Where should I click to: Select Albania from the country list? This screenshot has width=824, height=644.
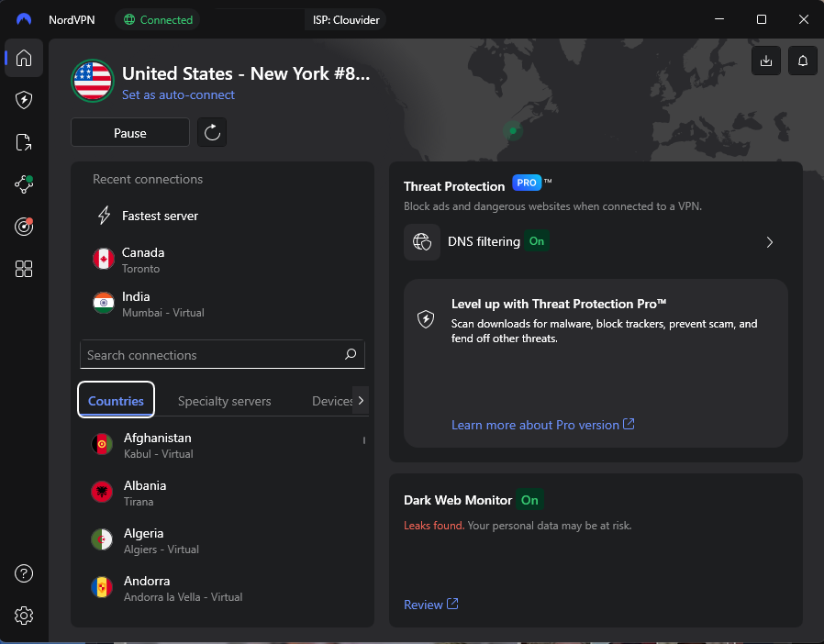tap(222, 493)
